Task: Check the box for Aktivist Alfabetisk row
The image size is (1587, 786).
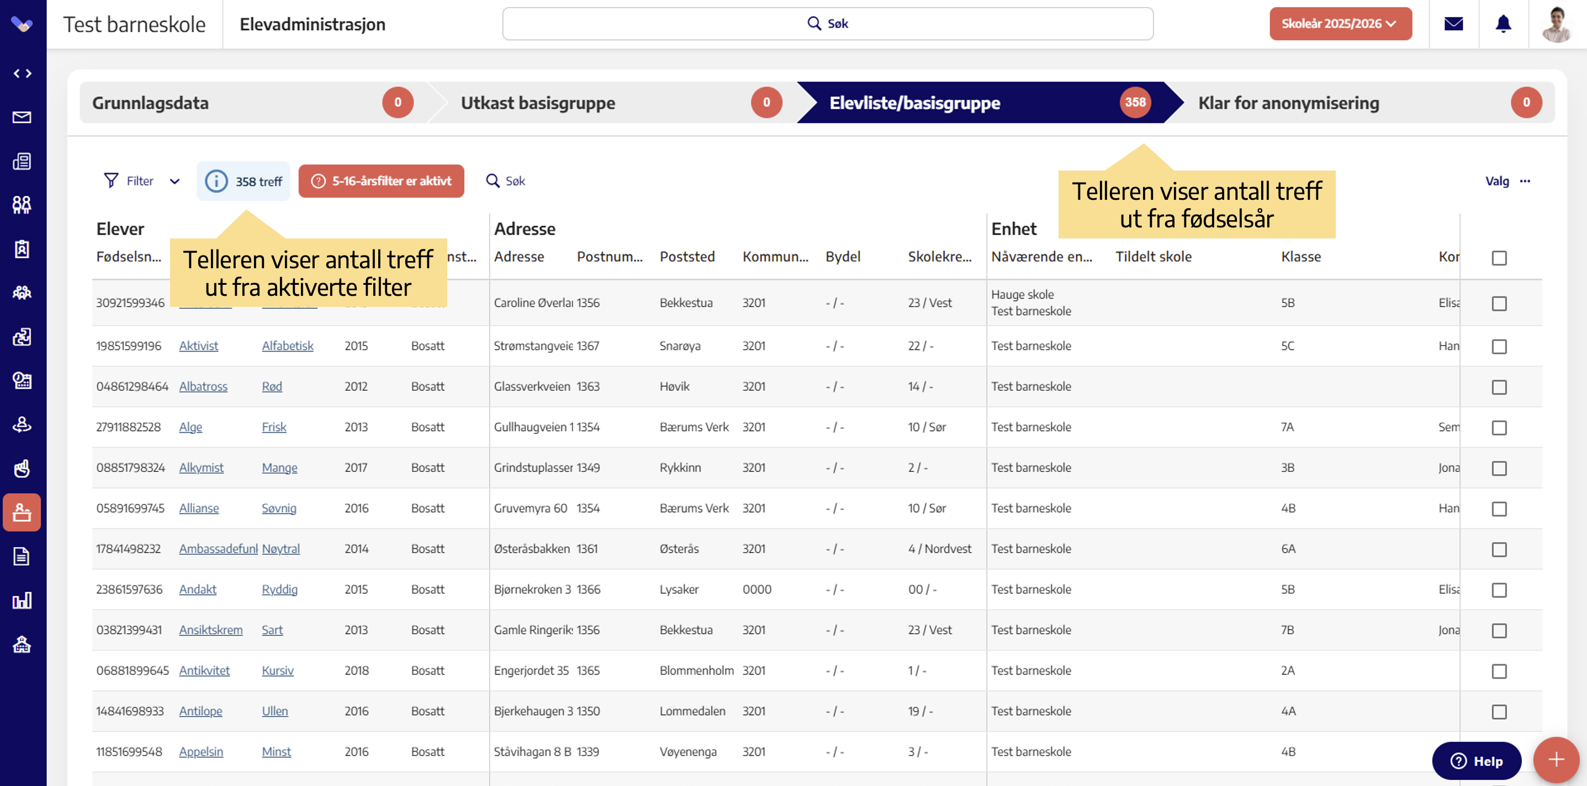Action: click(x=1499, y=347)
